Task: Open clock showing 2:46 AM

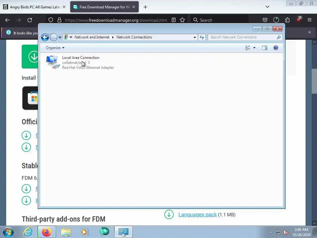Action: [301, 232]
